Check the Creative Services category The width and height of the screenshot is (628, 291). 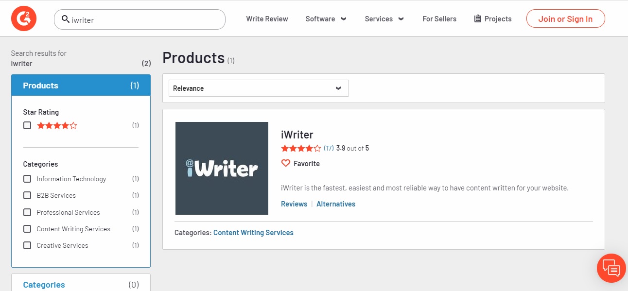click(x=27, y=245)
